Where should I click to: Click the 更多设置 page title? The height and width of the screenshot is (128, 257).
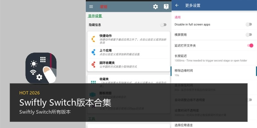coord(193,5)
